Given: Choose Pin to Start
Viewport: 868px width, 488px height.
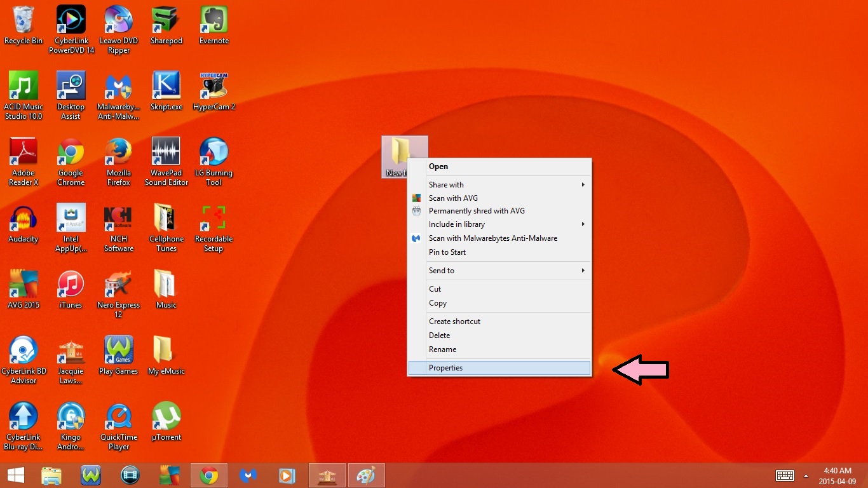Looking at the screenshot, I should click(x=499, y=252).
